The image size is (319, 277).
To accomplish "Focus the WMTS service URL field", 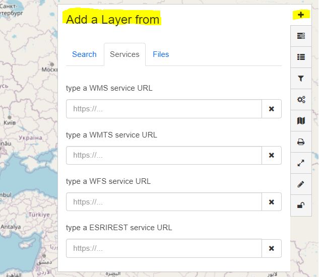I will point(164,155).
